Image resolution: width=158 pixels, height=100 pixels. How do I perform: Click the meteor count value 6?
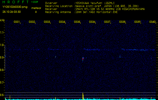pos(36,12)
